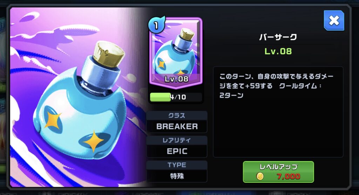Image resolution: width=359 pixels, height=195 pixels.
Task: Click the 4/10 card progress bar
Action: point(176,97)
